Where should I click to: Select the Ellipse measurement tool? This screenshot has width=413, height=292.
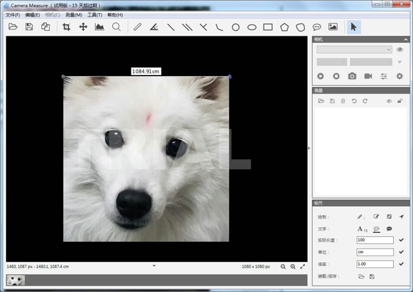click(252, 27)
